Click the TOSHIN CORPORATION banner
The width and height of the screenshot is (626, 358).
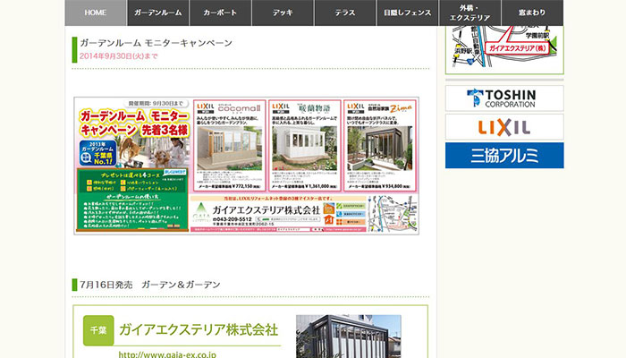(x=504, y=98)
